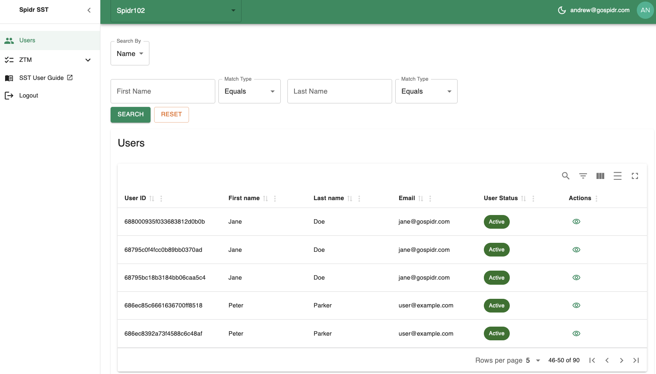
Task: Go to first page of users
Action: click(x=592, y=360)
